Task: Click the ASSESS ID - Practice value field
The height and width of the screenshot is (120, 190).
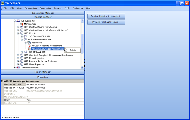Action: 55,87
